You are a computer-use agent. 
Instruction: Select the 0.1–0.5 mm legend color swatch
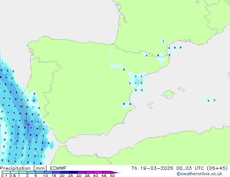point(6,172)
